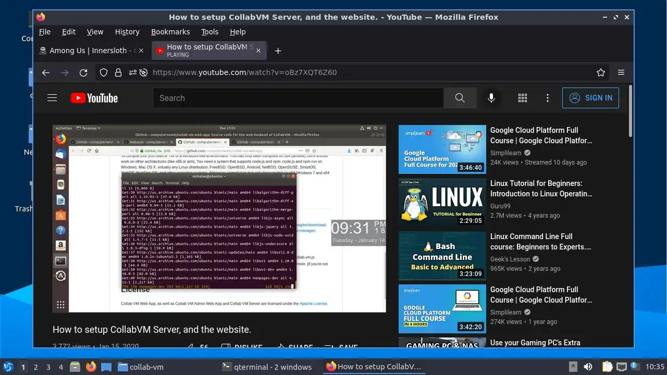Click the page's vertical scrollbar
This screenshot has height=375, width=667.
click(630, 111)
